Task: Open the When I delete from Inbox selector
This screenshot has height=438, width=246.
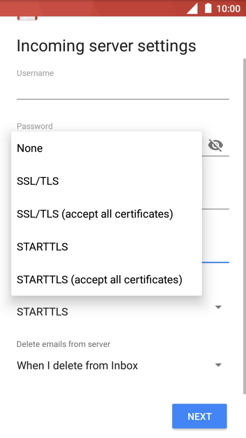Action: (77, 365)
